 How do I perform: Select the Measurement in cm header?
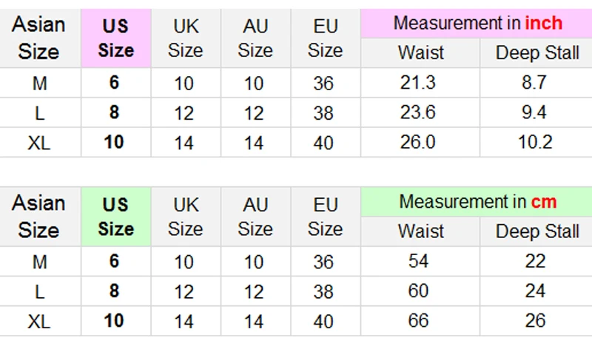[477, 201]
